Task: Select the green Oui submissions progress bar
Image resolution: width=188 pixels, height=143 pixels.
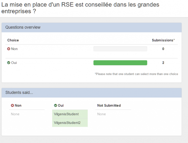Action: [x=120, y=63]
